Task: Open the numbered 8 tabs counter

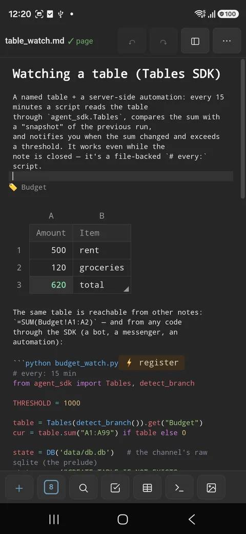Action: [x=51, y=487]
